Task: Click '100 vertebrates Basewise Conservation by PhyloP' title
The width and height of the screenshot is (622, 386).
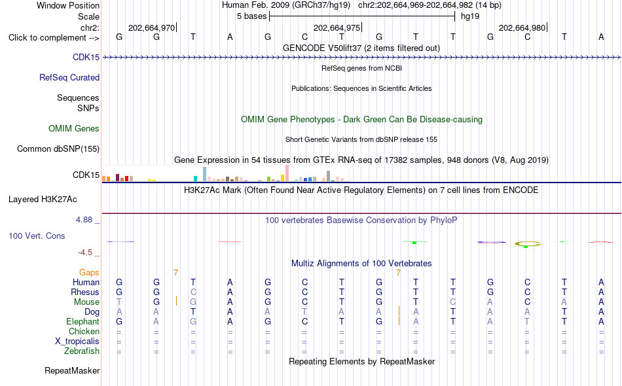Action: [361, 220]
